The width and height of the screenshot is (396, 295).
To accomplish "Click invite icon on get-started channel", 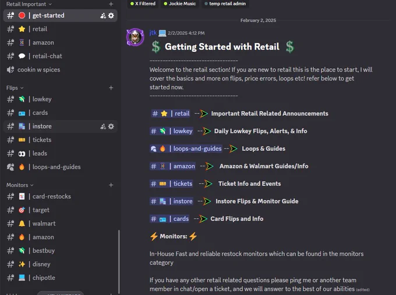I will click(x=103, y=16).
